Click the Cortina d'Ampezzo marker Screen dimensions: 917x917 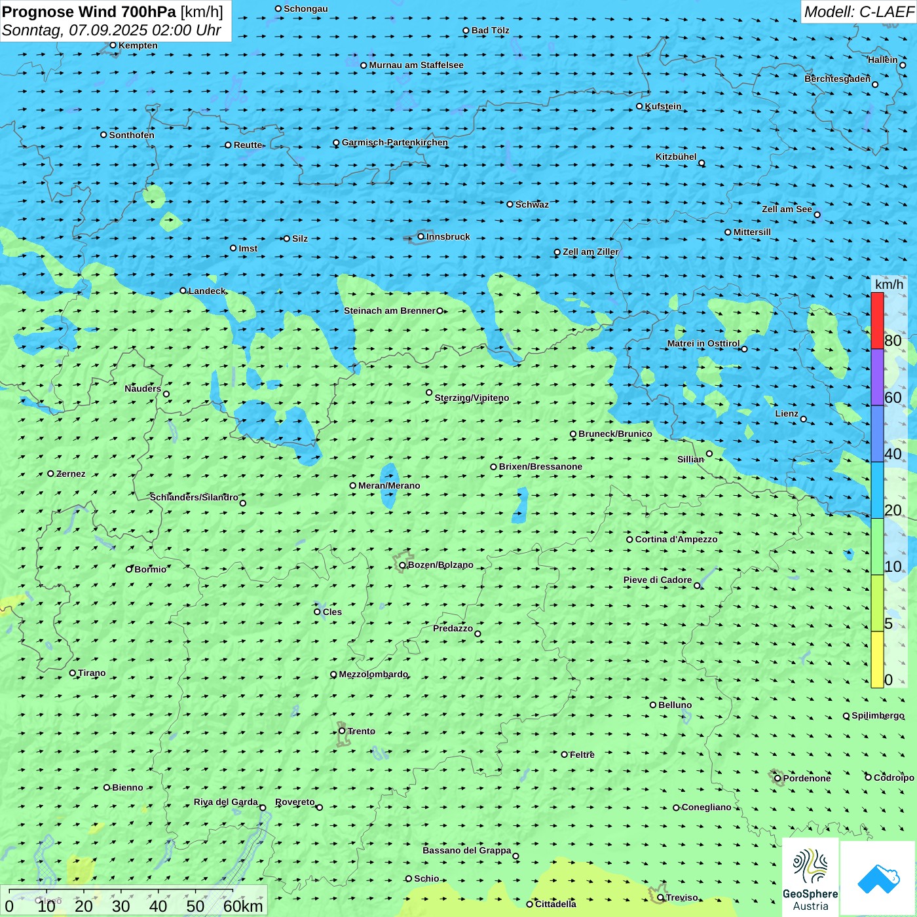(x=630, y=540)
